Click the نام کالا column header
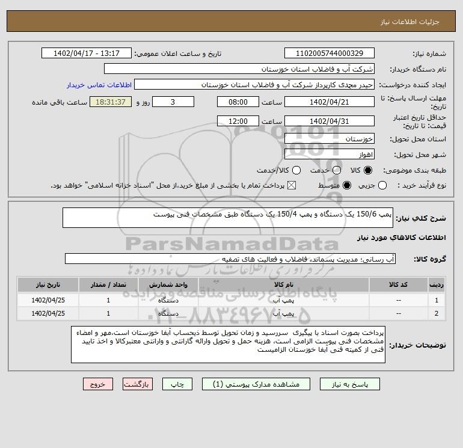Image resolution: width=463 pixels, height=448 pixels. [x=283, y=284]
